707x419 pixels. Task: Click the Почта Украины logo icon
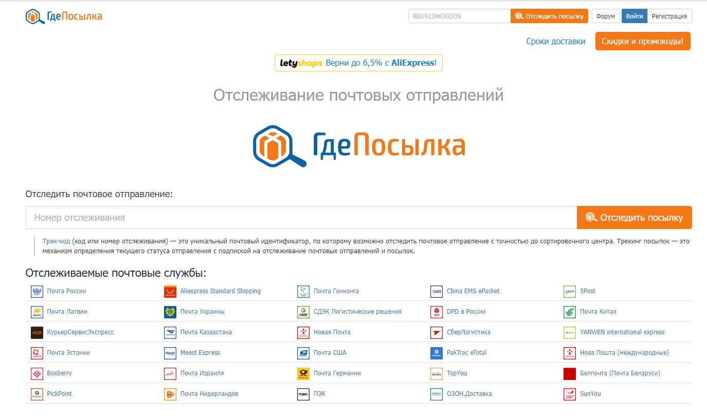point(170,312)
